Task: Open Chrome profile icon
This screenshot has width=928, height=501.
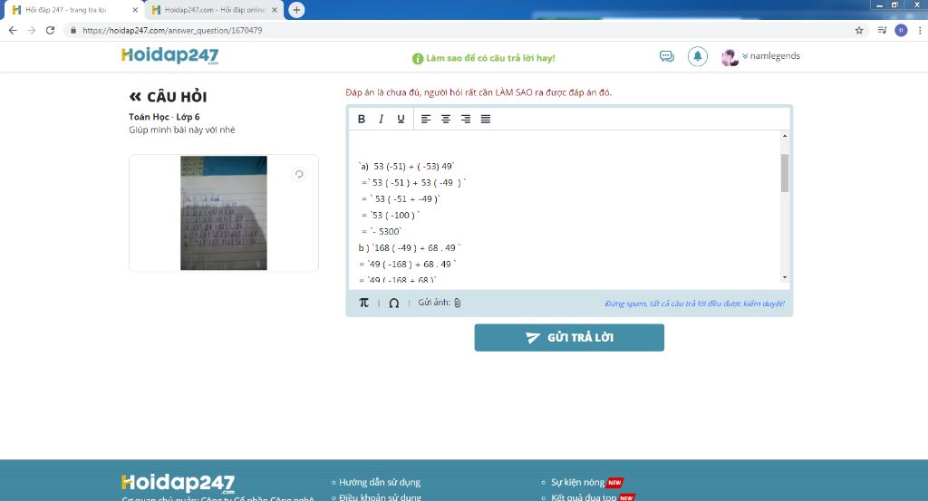Action: (902, 30)
